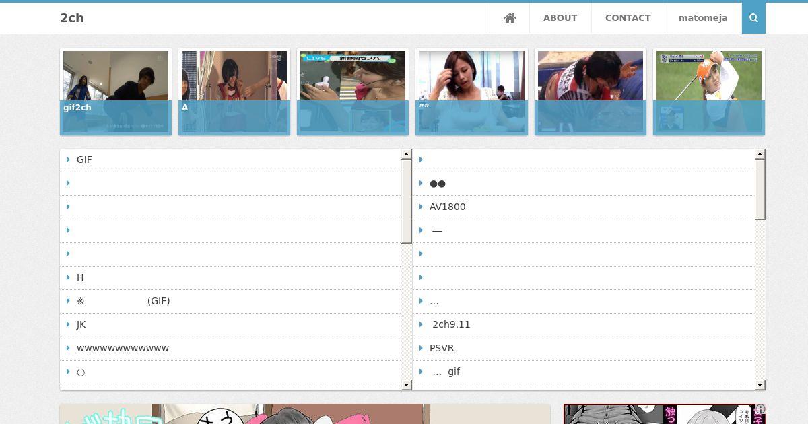Open the golfer thumbnail card

point(709,92)
